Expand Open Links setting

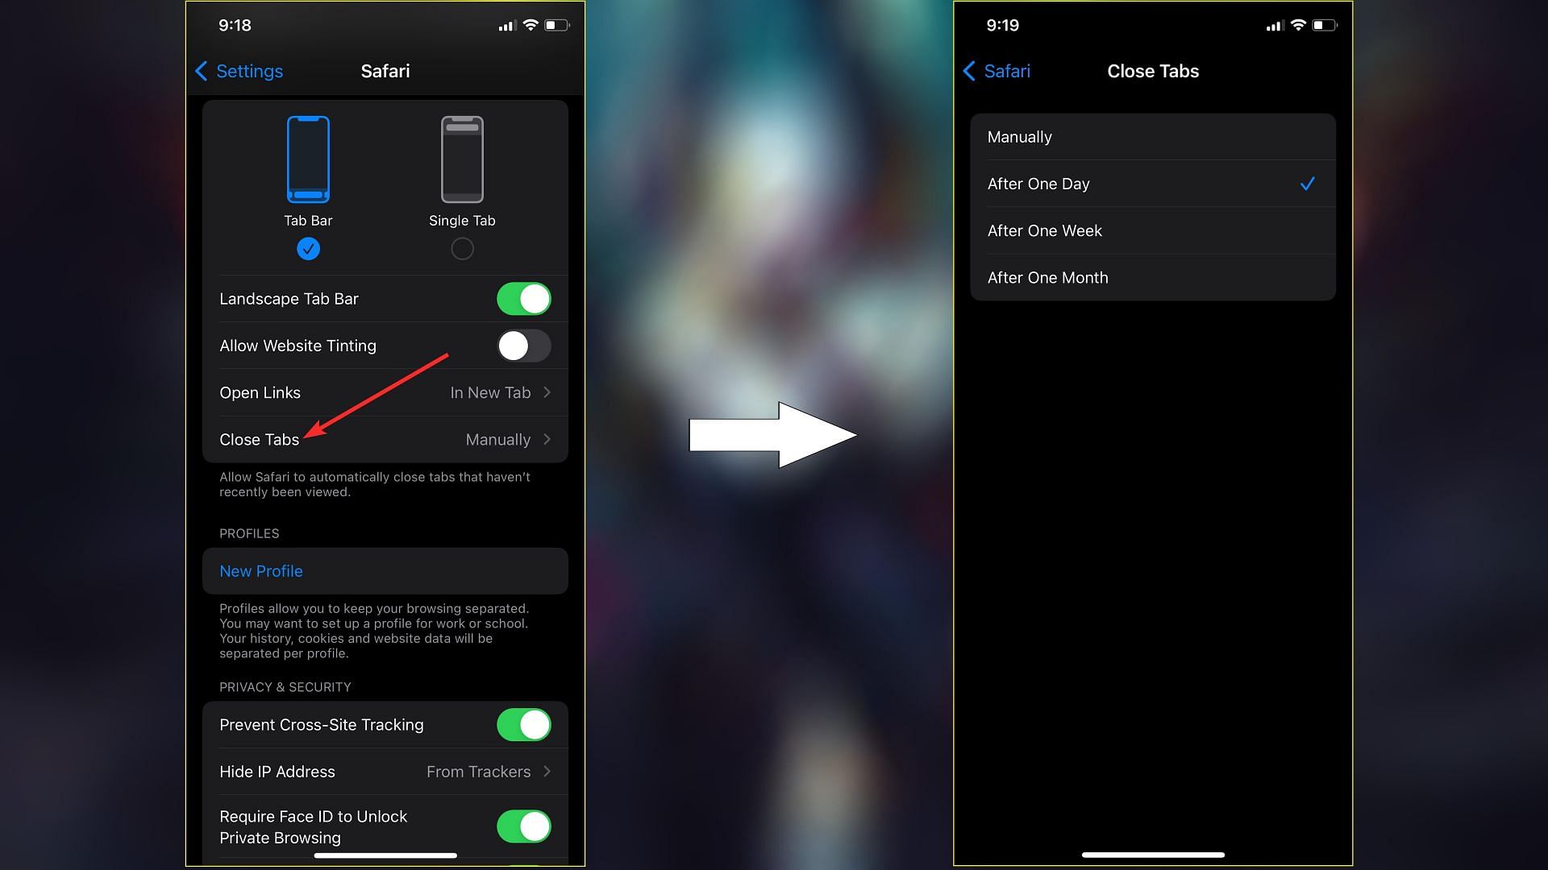[x=386, y=392]
